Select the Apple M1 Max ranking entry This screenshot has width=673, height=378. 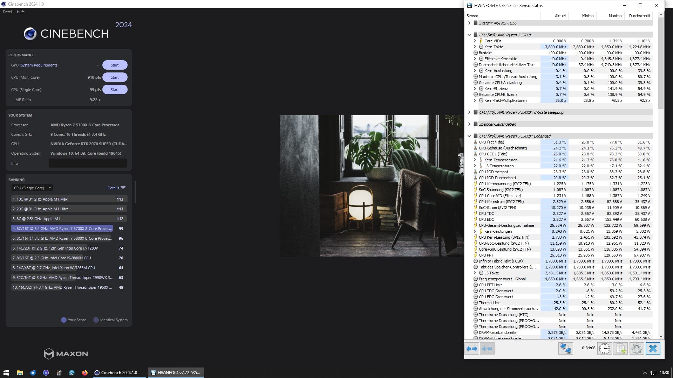[x=69, y=199]
